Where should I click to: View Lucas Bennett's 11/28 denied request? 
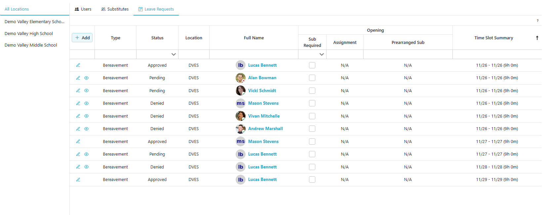coord(86,167)
